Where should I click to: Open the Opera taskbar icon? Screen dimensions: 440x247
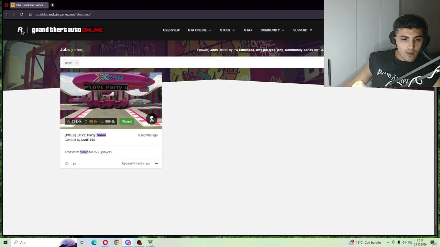105,243
